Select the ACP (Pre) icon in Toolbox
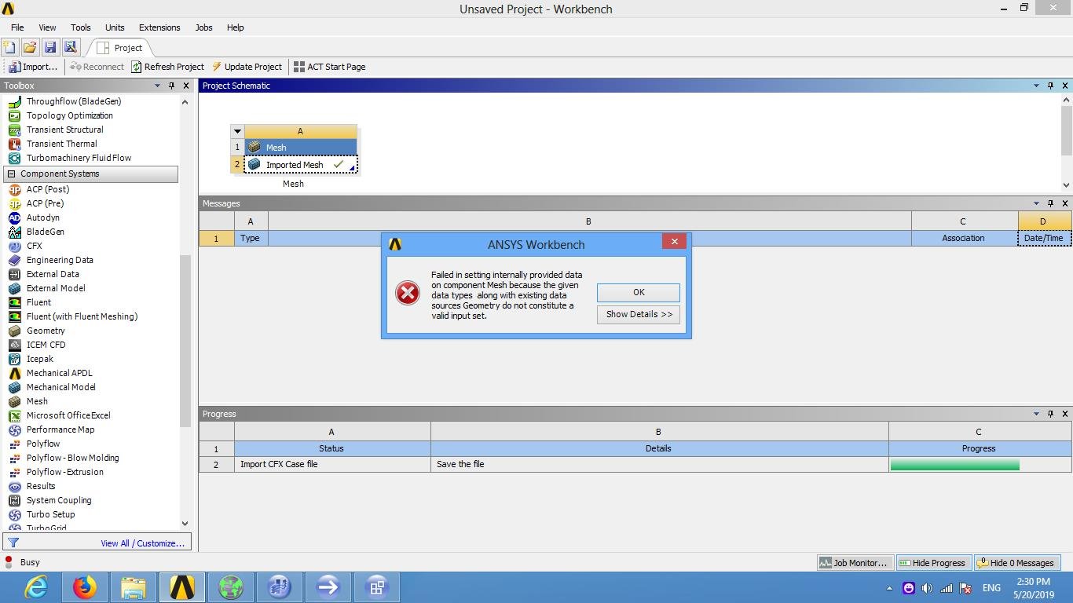 point(14,203)
